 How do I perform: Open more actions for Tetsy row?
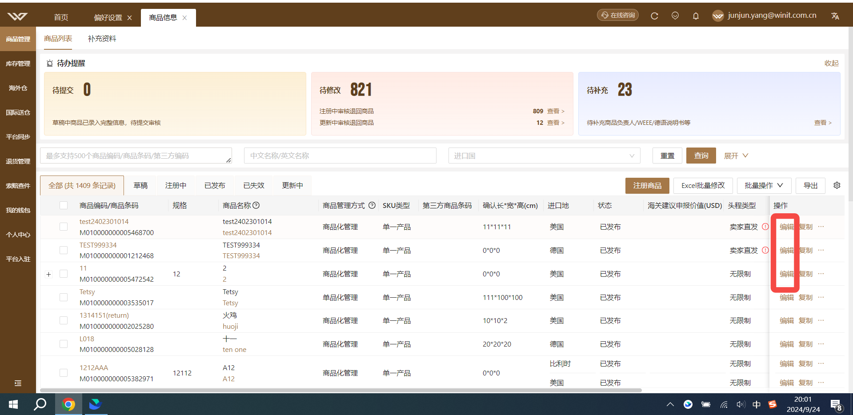[821, 297]
